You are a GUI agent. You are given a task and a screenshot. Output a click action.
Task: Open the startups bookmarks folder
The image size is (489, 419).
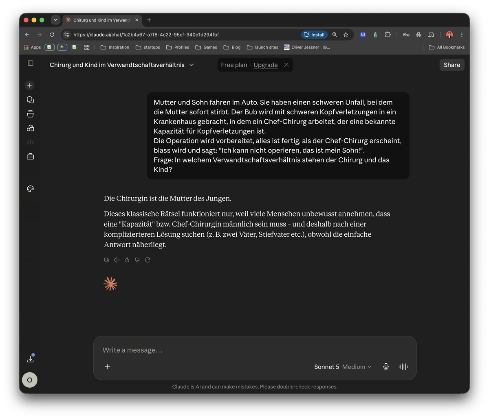(148, 47)
